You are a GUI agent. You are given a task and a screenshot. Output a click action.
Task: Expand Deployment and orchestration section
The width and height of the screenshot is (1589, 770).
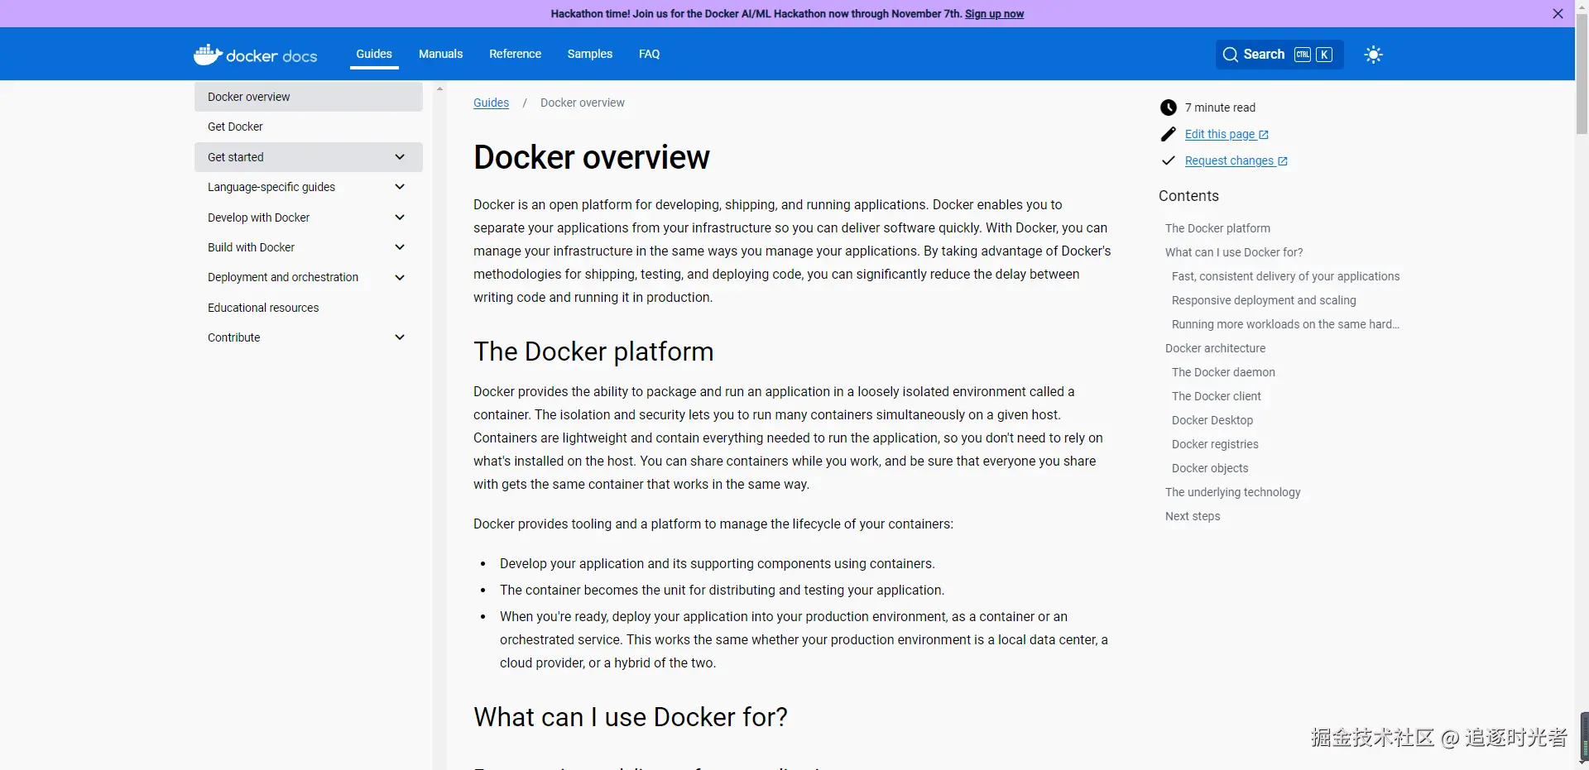(x=400, y=277)
